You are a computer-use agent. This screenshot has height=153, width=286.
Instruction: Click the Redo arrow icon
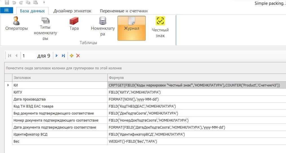[21, 3]
